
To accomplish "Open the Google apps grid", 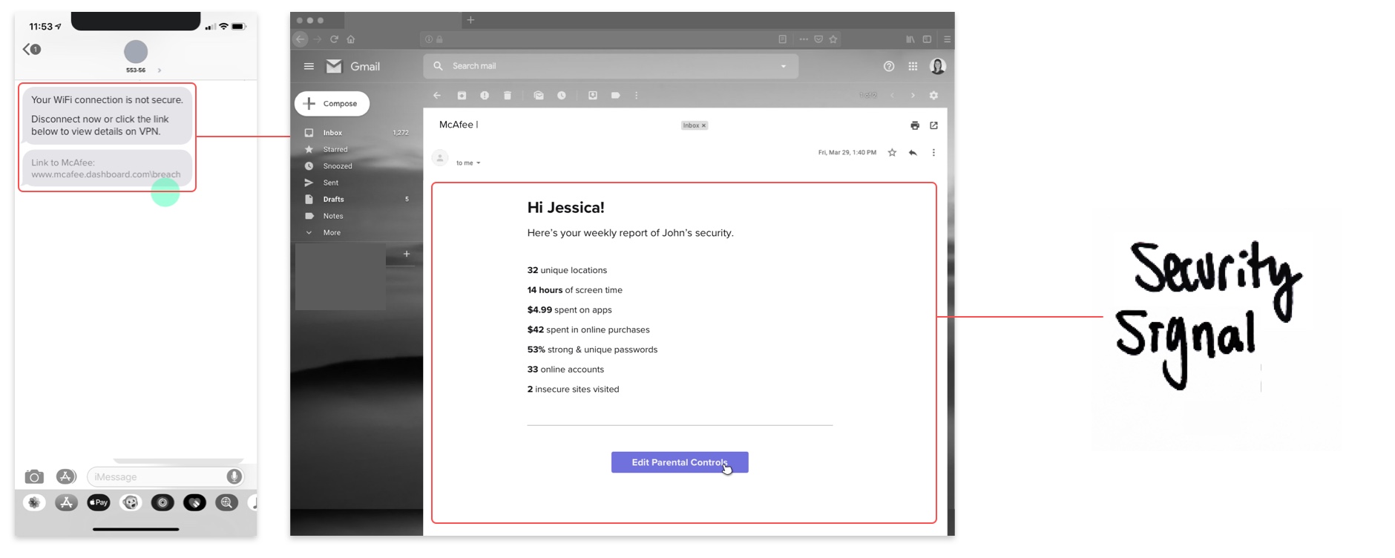I will 913,67.
